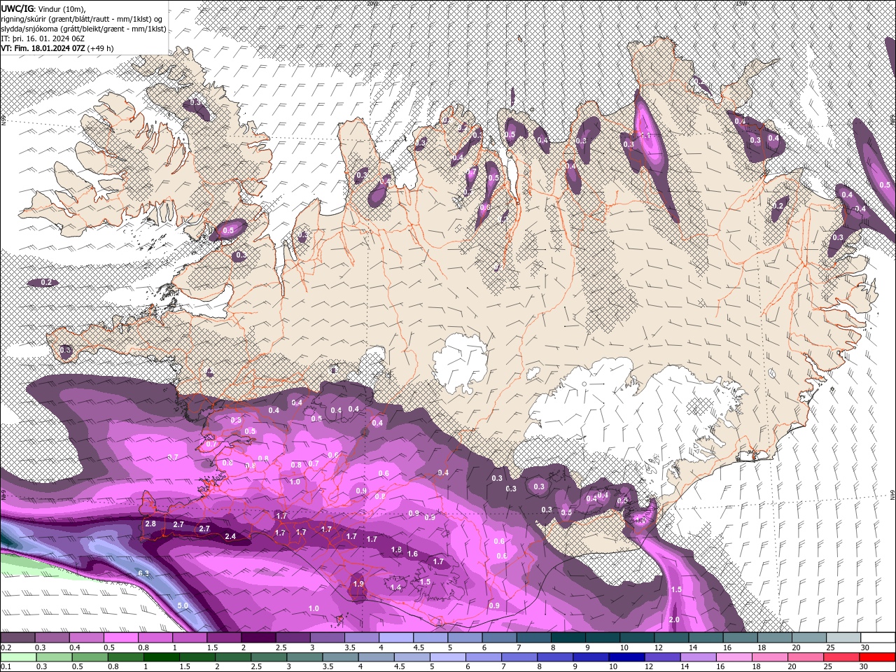Viewport: 896px width, 672px height.
Task: Select the bright pink 0.5–0.8 snow legend swatch
Action: tap(120, 638)
